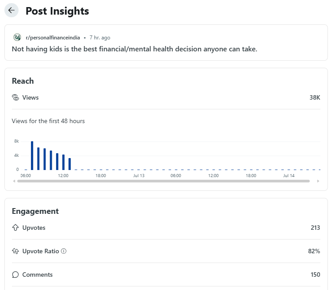This screenshot has width=331, height=290.
Task: Click the Upvotes arrow icon
Action: pos(15,228)
